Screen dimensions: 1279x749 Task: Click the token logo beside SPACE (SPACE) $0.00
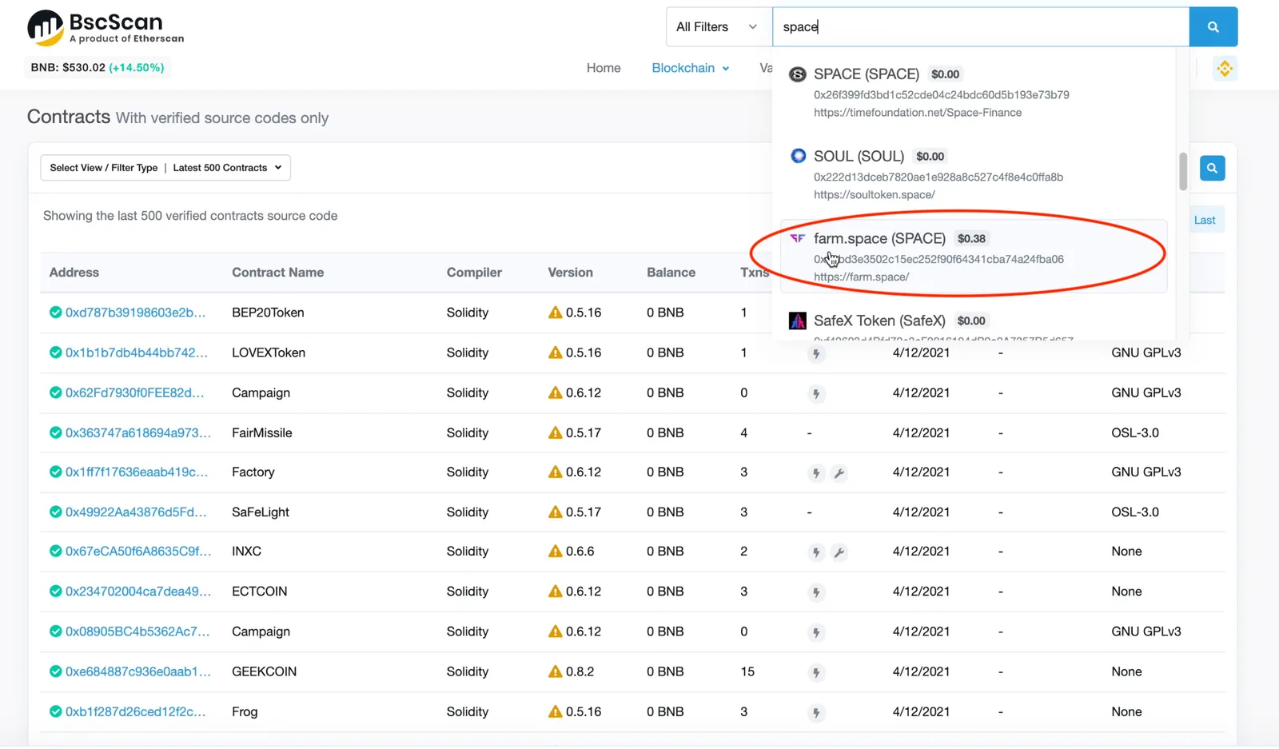tap(797, 74)
